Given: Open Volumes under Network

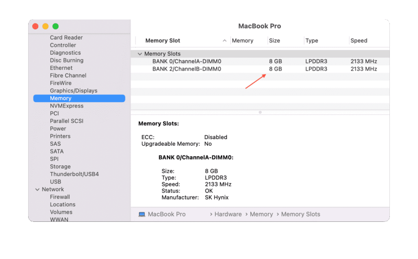Looking at the screenshot, I should (x=61, y=212).
